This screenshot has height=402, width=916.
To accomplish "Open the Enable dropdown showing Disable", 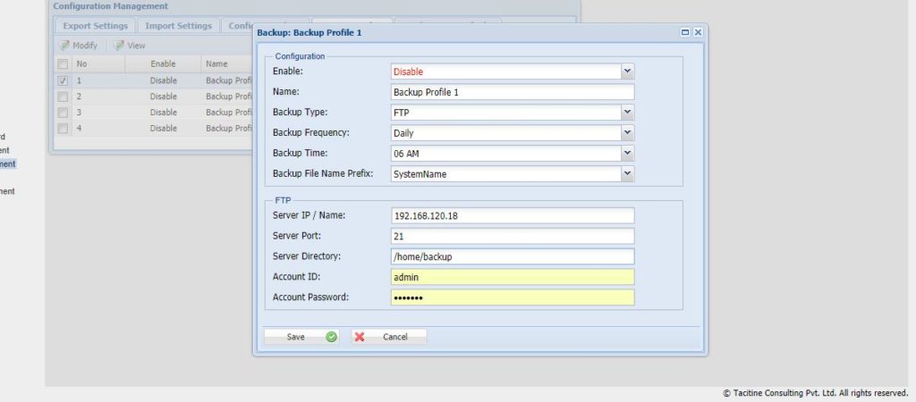I will point(627,71).
